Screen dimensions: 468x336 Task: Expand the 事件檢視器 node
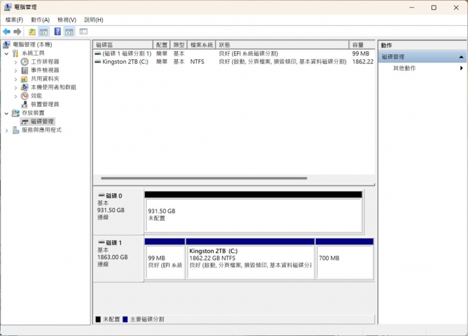15,71
